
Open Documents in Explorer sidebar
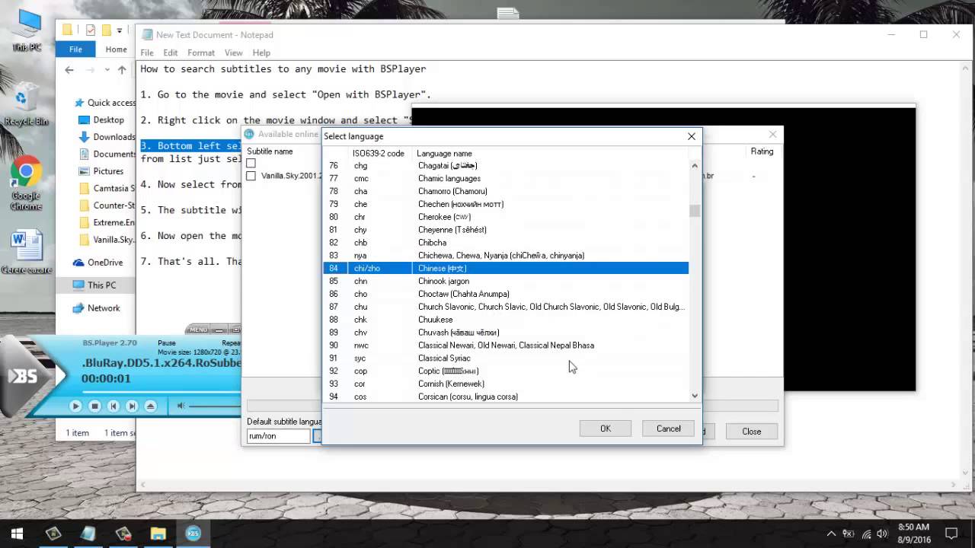coord(107,154)
